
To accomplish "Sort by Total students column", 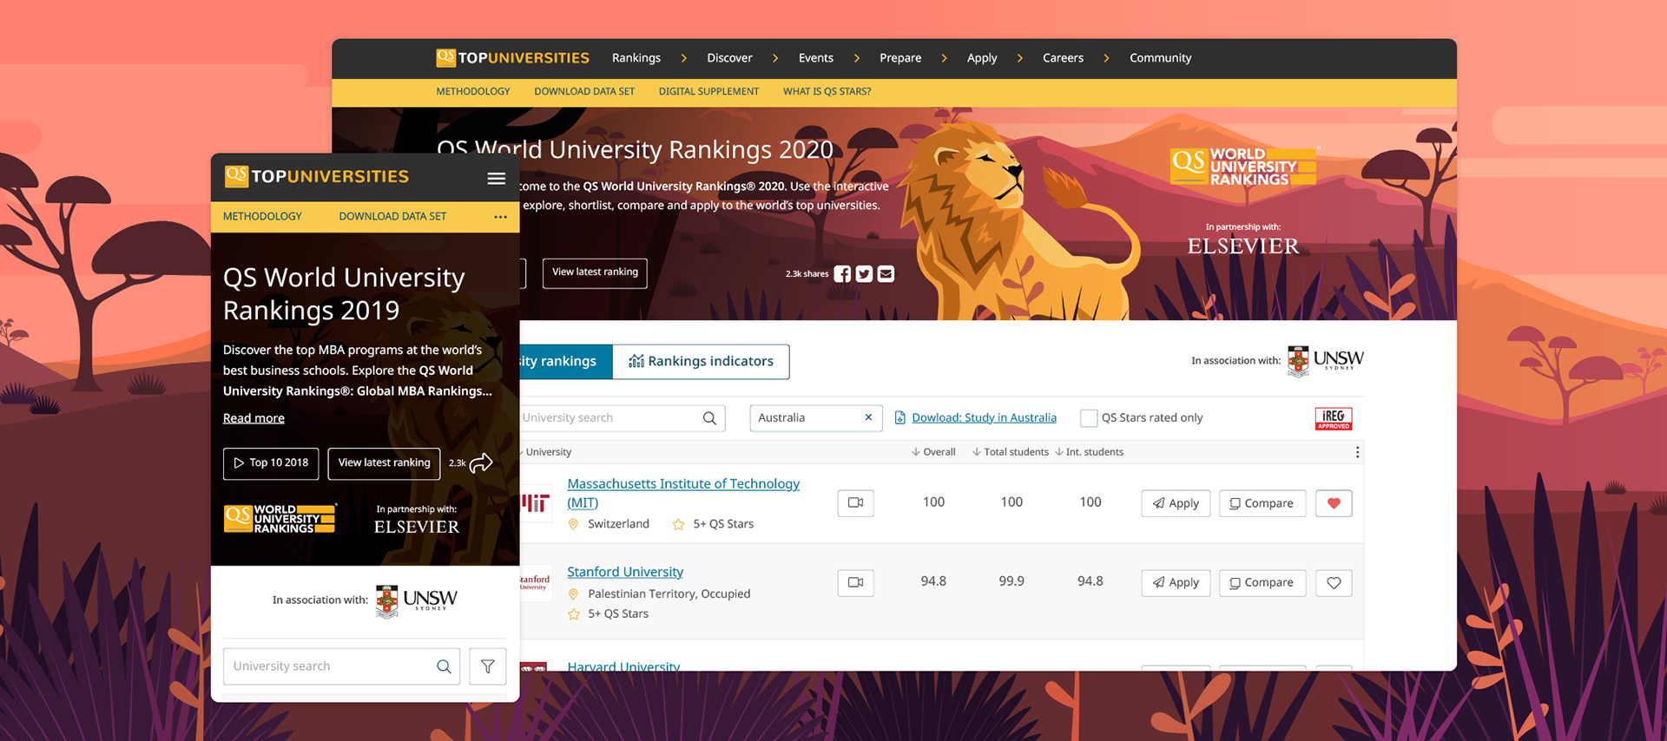I will pyautogui.click(x=1010, y=452).
